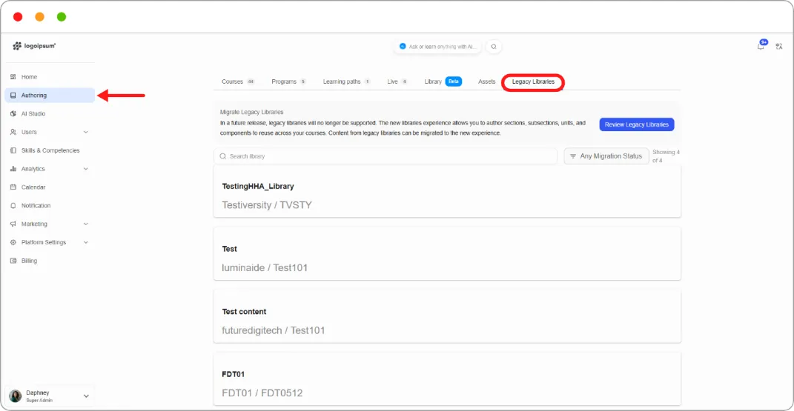Open AI Studio from sidebar
Viewport: 794px width, 411px height.
click(50, 114)
